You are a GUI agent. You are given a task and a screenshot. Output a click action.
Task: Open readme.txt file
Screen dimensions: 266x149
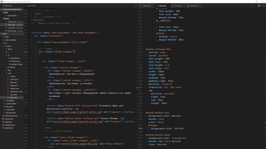pos(9,128)
